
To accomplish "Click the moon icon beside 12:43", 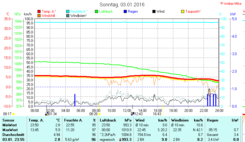I will coord(132,114).
